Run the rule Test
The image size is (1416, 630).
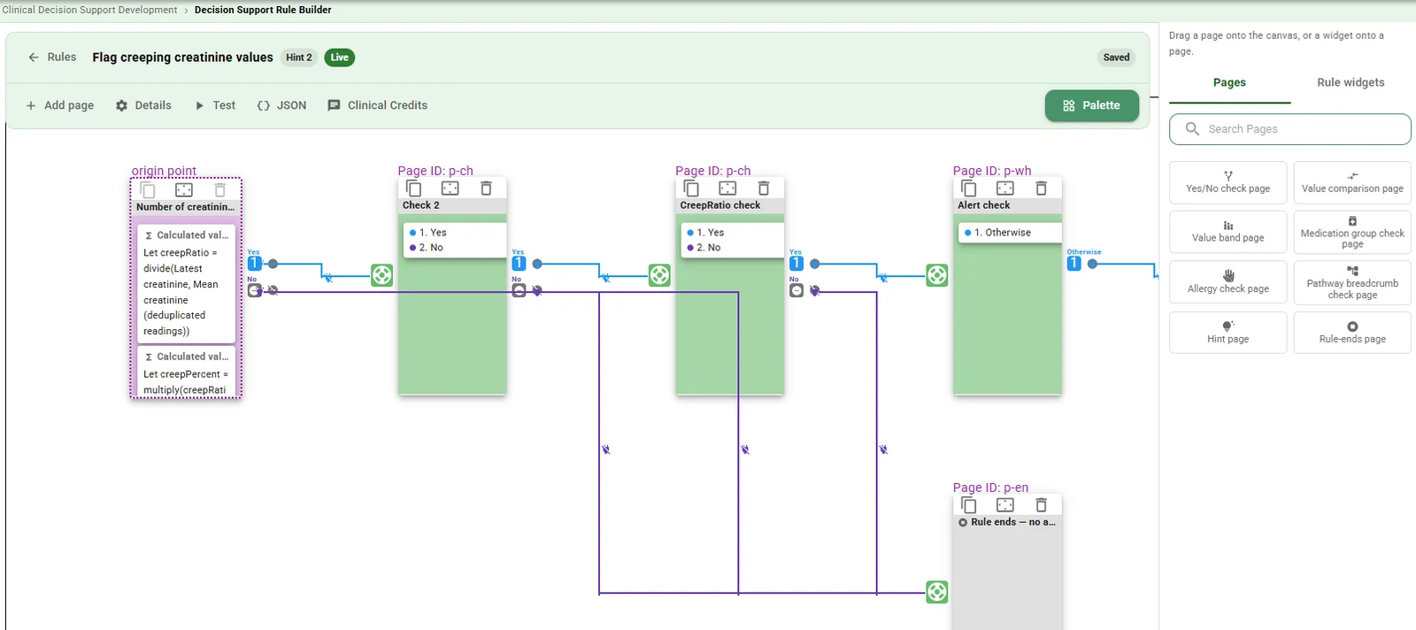pos(215,105)
